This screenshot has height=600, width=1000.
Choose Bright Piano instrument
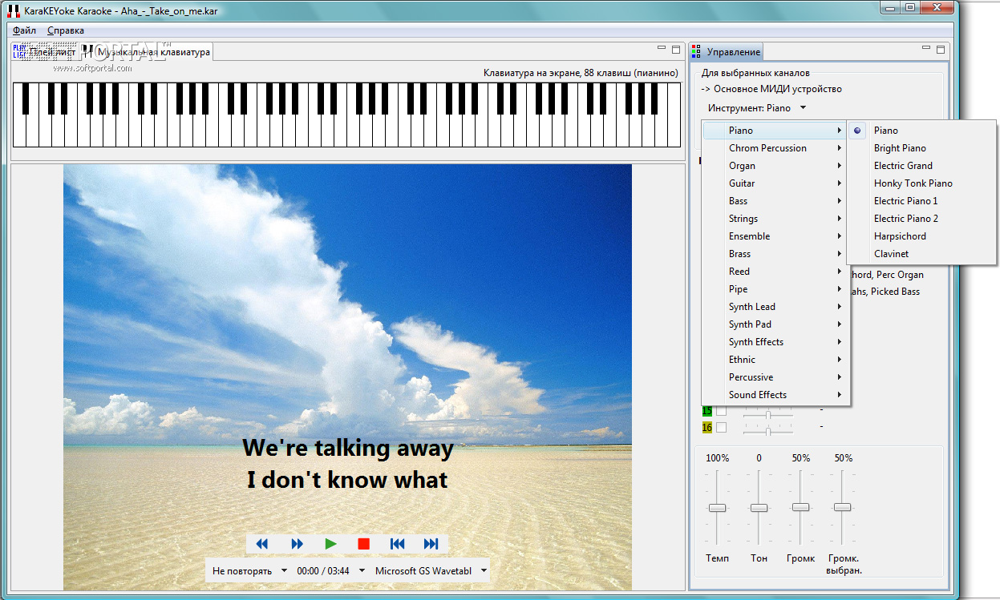(x=921, y=148)
